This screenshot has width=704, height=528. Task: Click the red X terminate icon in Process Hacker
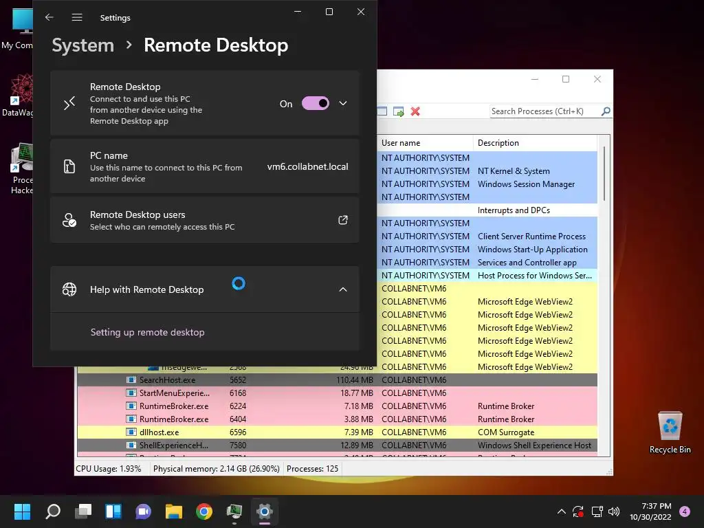coord(415,111)
